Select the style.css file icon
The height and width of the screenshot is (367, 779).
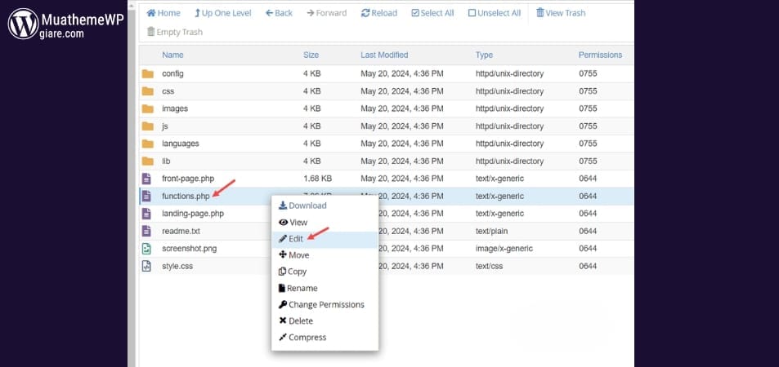147,266
